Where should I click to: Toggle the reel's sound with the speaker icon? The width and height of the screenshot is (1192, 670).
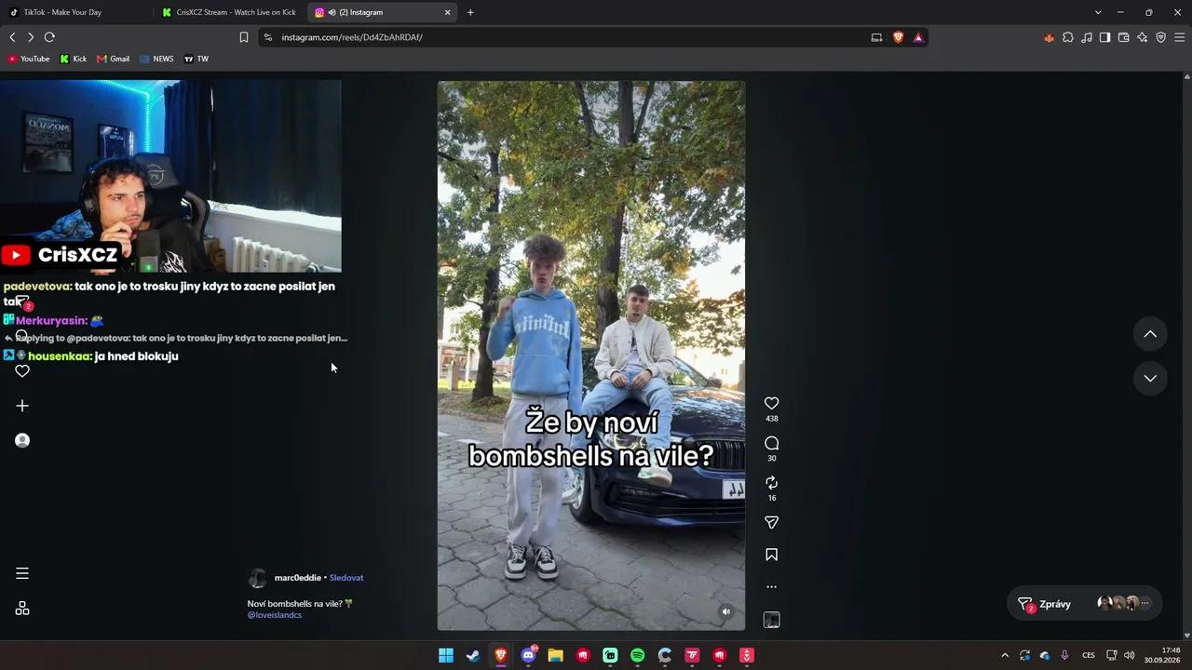click(x=726, y=611)
